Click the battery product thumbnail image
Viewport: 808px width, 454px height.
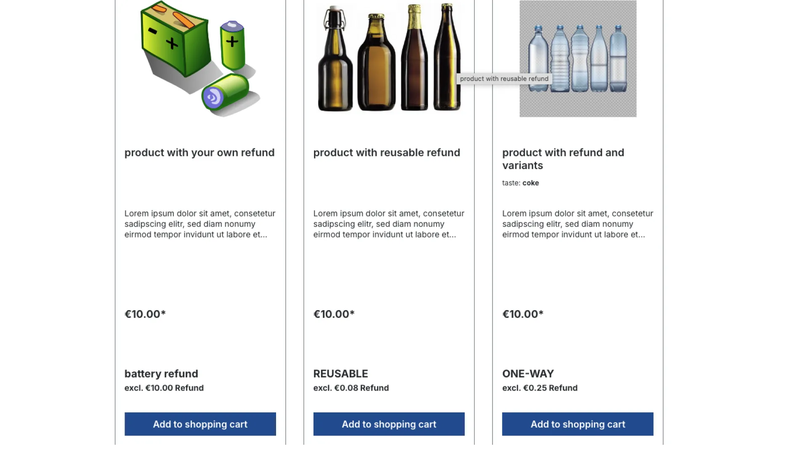point(198,59)
